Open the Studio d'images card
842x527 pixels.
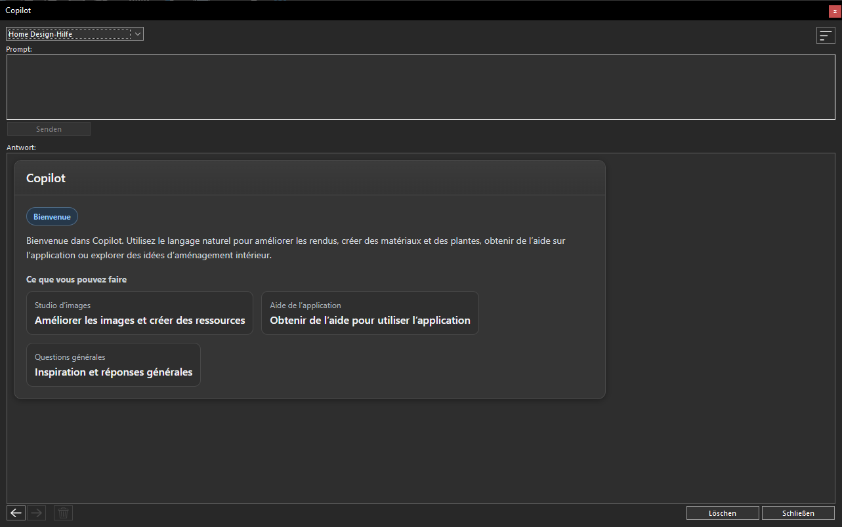[140, 313]
